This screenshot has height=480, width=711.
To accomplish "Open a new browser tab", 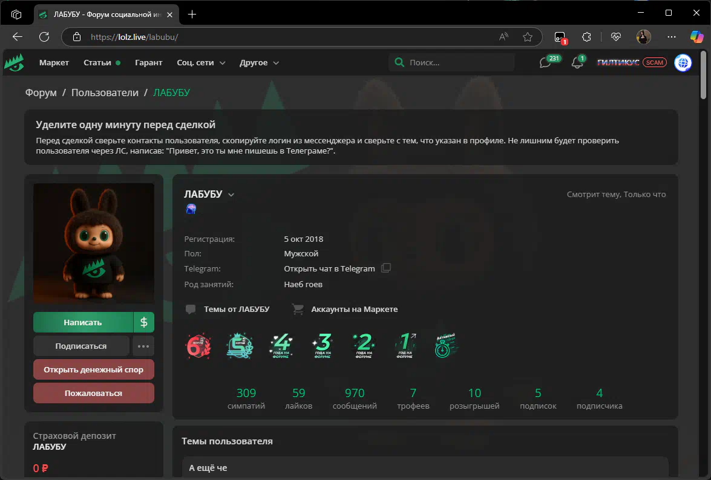I will (192, 15).
